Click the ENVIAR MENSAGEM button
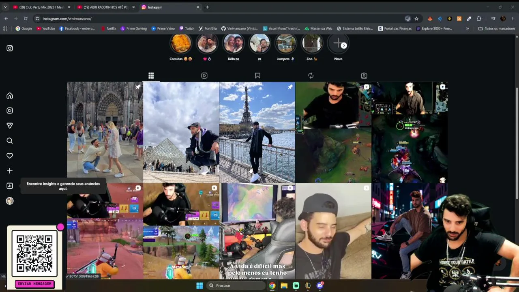 35,284
